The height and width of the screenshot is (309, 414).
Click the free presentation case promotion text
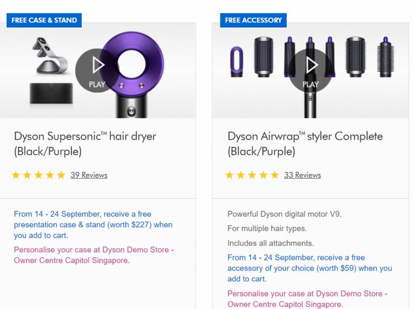(93, 225)
